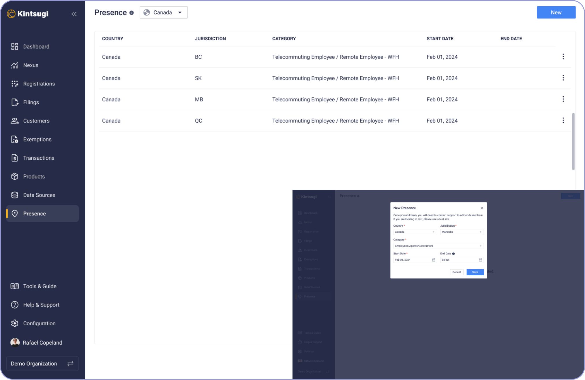Click the info icon beside Presence title
The width and height of the screenshot is (585, 380).
[x=132, y=13]
